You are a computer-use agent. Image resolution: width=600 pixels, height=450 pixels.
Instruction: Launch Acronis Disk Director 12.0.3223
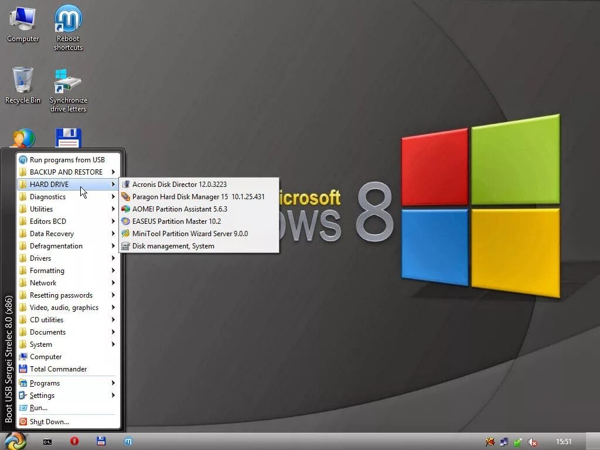199,185
